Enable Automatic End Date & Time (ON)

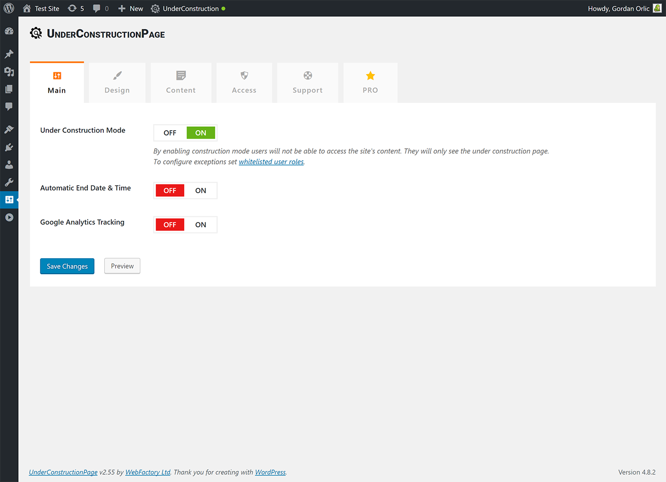pos(201,191)
